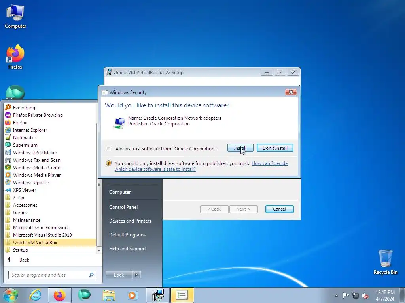Open the shutdown options arrow beside Lock
The image size is (405, 303).
click(136, 275)
